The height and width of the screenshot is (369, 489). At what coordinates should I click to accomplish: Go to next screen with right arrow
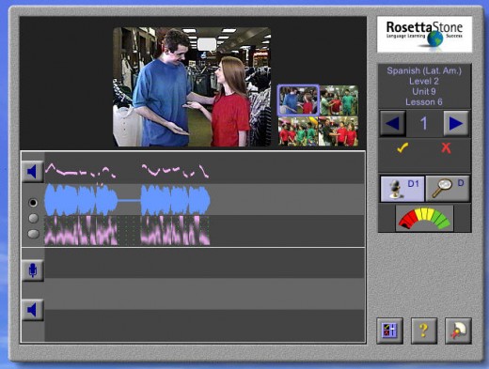[456, 123]
